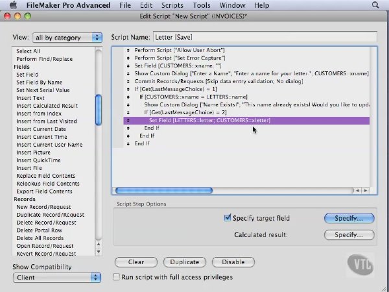Image resolution: width=389 pixels, height=292 pixels.
Task: Select Replace Field Contents step
Action: (x=45, y=176)
